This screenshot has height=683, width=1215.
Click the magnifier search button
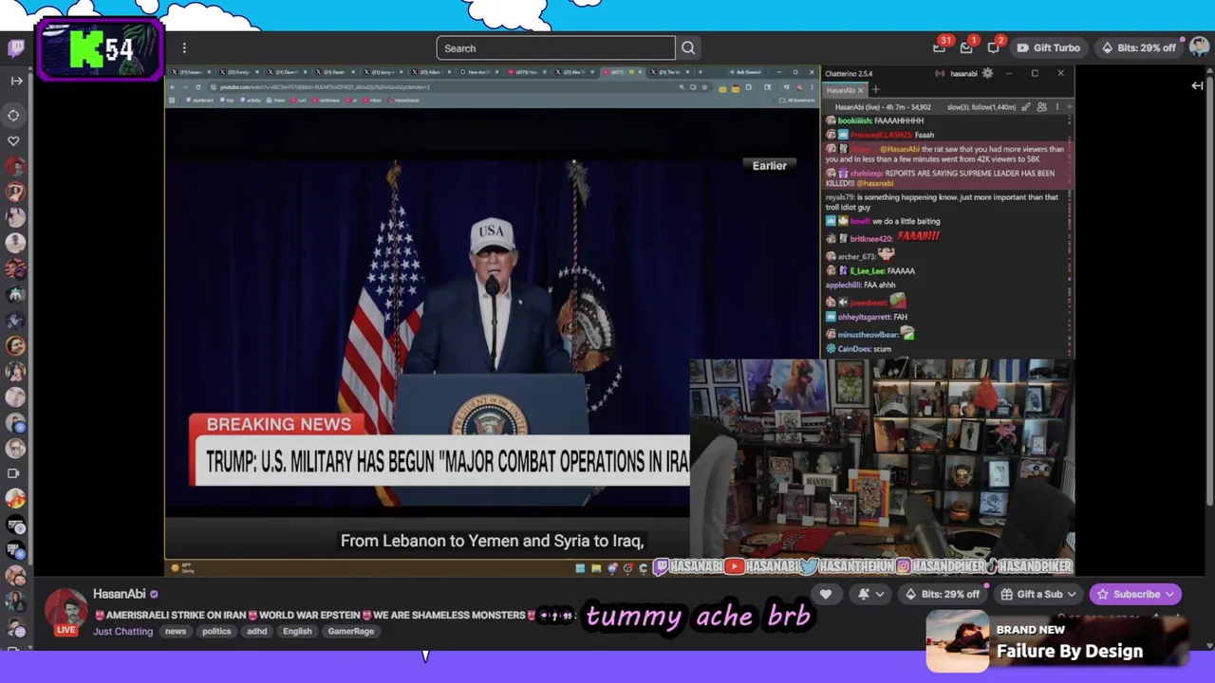click(688, 48)
